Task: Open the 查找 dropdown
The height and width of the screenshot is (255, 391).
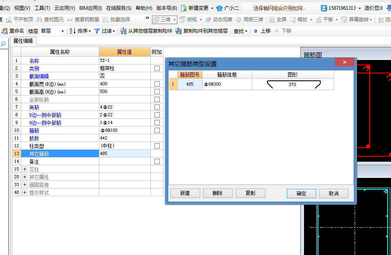Action: [x=240, y=31]
